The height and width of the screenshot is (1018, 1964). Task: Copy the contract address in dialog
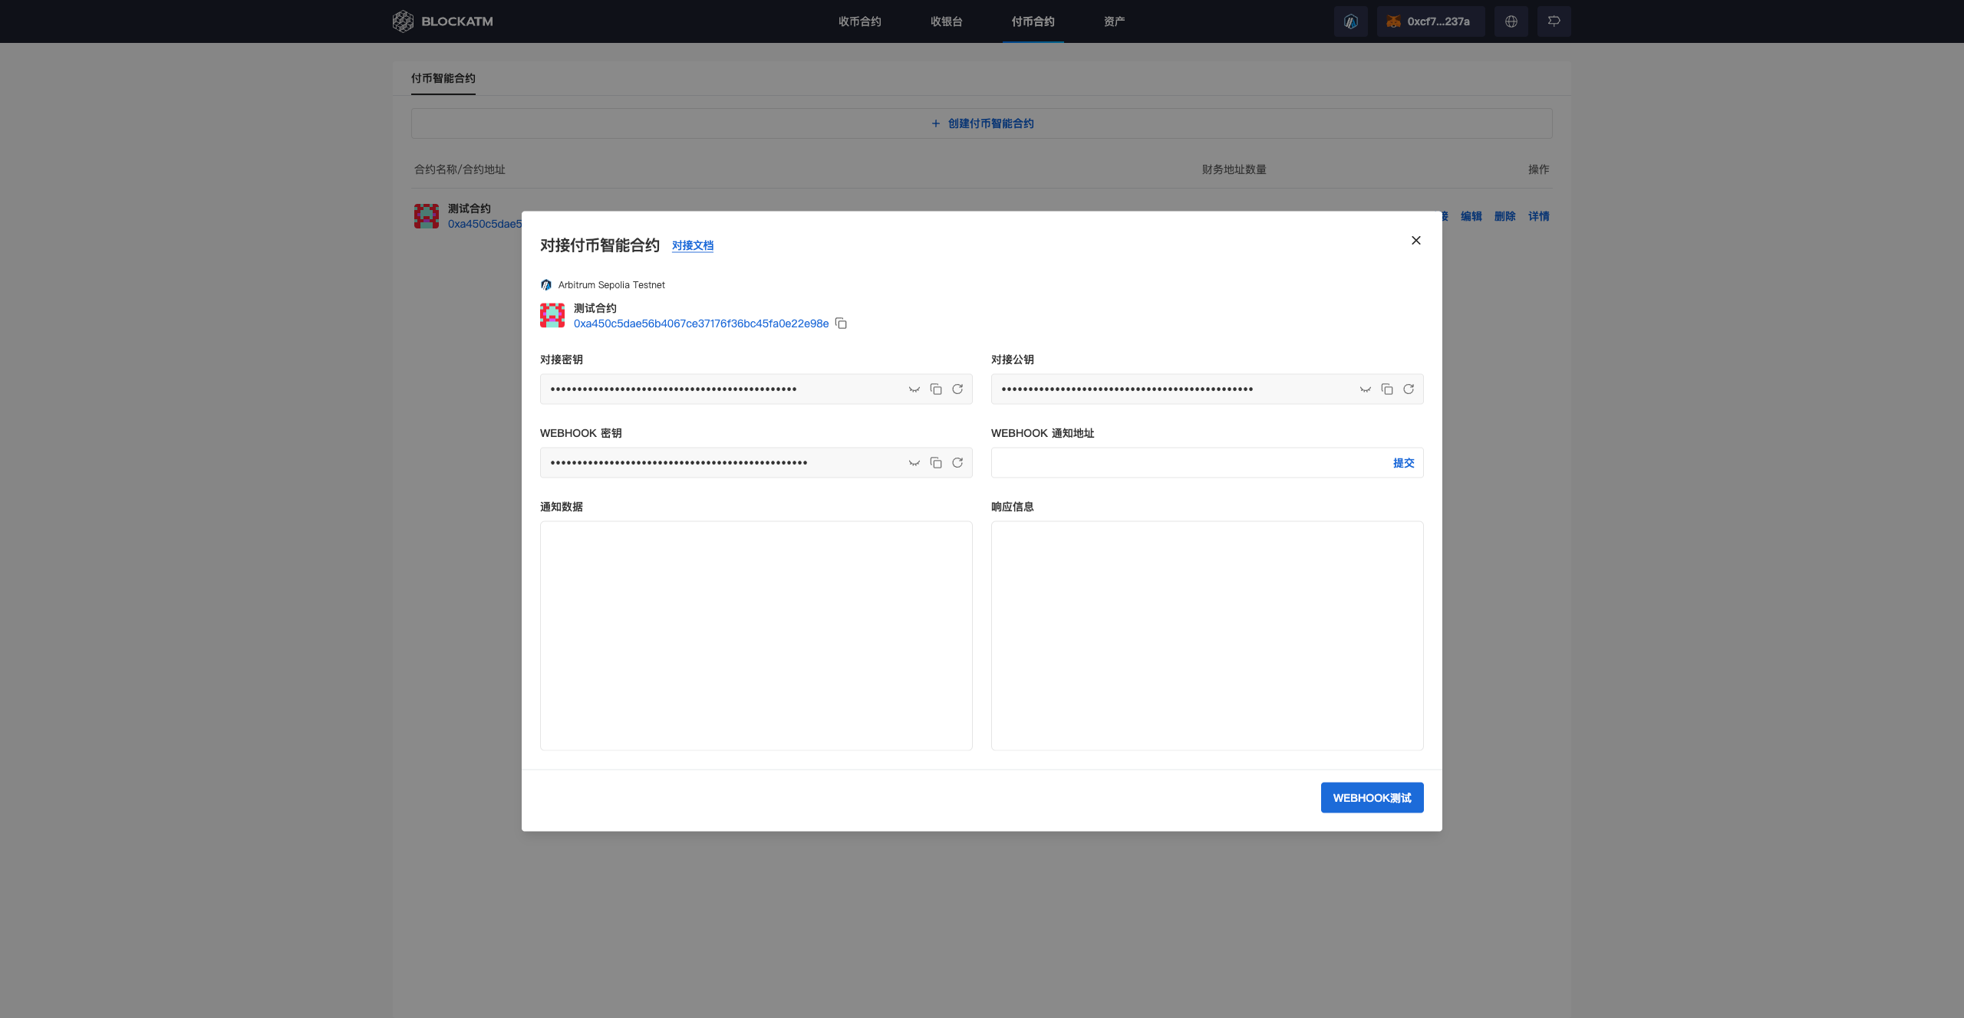coord(841,323)
